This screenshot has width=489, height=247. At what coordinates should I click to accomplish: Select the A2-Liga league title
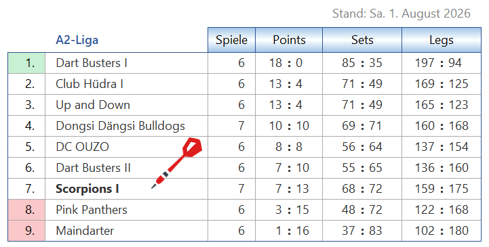[x=77, y=40]
